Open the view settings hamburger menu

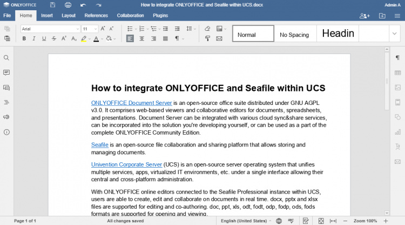(x=397, y=16)
